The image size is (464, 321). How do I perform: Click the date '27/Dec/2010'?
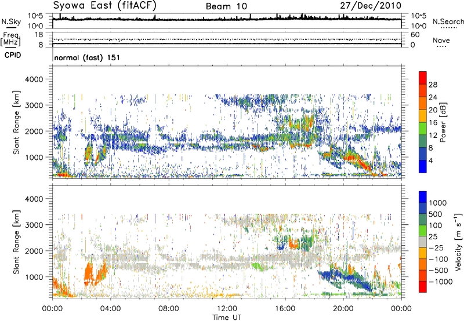pos(371,6)
